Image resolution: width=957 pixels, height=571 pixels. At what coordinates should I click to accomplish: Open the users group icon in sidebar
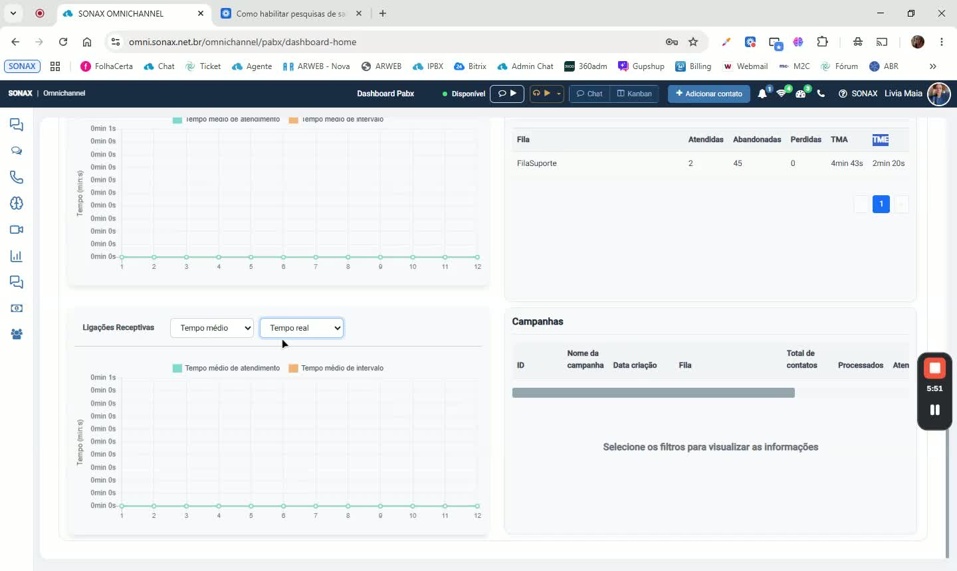point(17,335)
